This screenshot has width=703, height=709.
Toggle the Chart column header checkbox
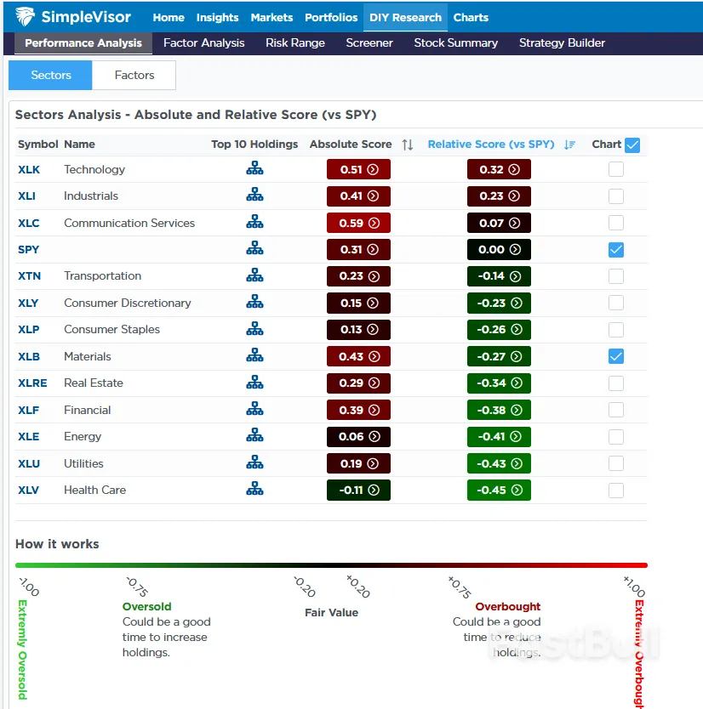[632, 145]
